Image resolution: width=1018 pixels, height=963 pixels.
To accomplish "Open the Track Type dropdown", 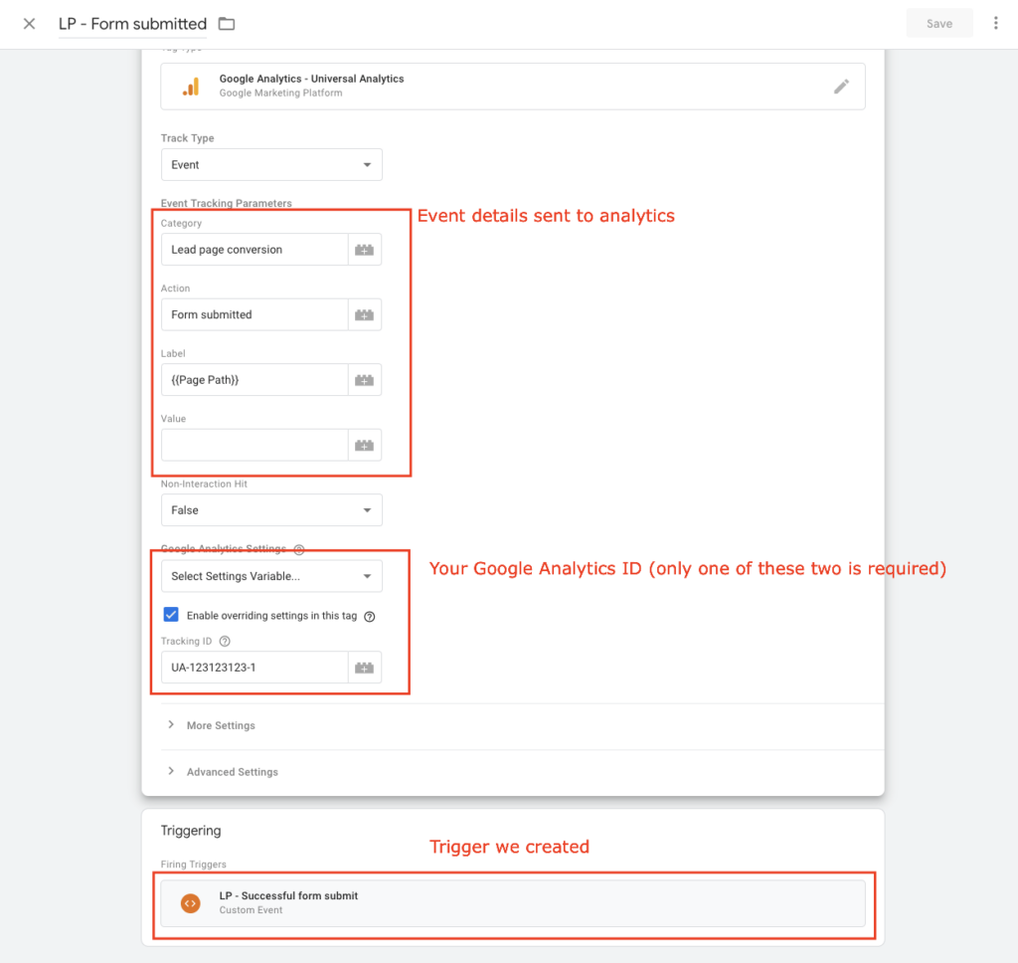I will click(271, 165).
